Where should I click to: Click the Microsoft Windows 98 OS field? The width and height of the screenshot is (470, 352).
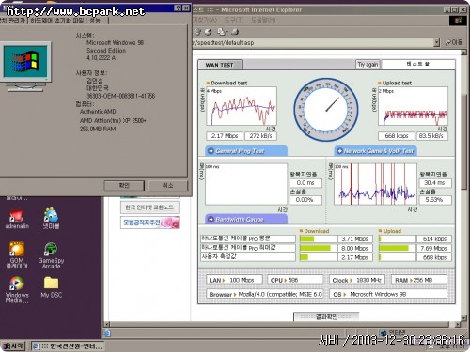coord(388,294)
